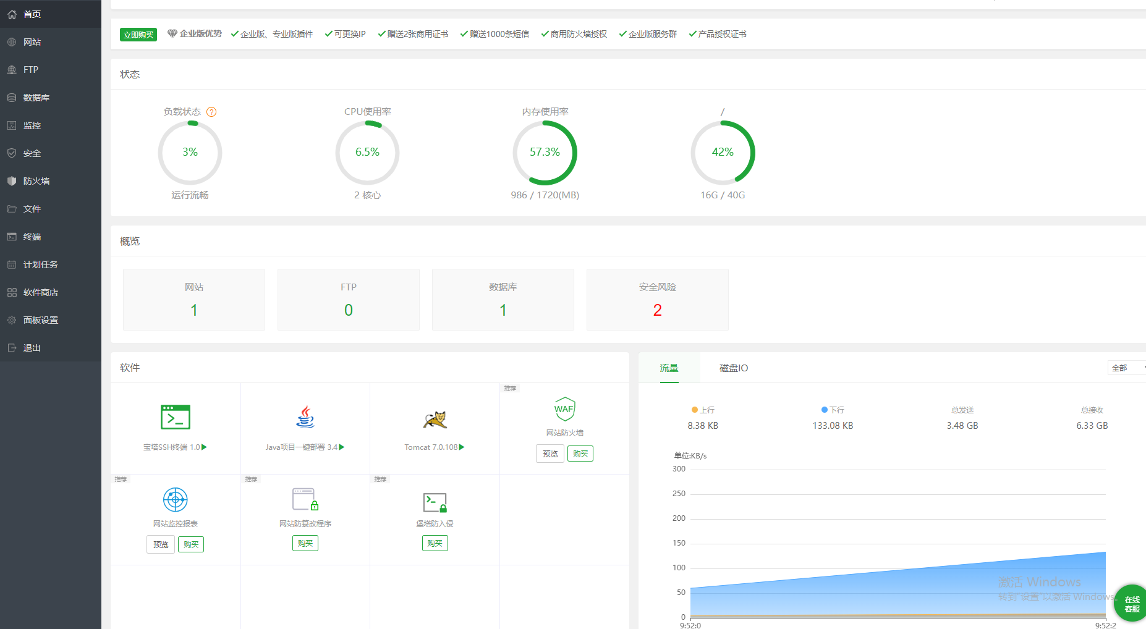Click 预览 under 网站防火墙
Image resolution: width=1146 pixels, height=629 pixels.
(550, 454)
